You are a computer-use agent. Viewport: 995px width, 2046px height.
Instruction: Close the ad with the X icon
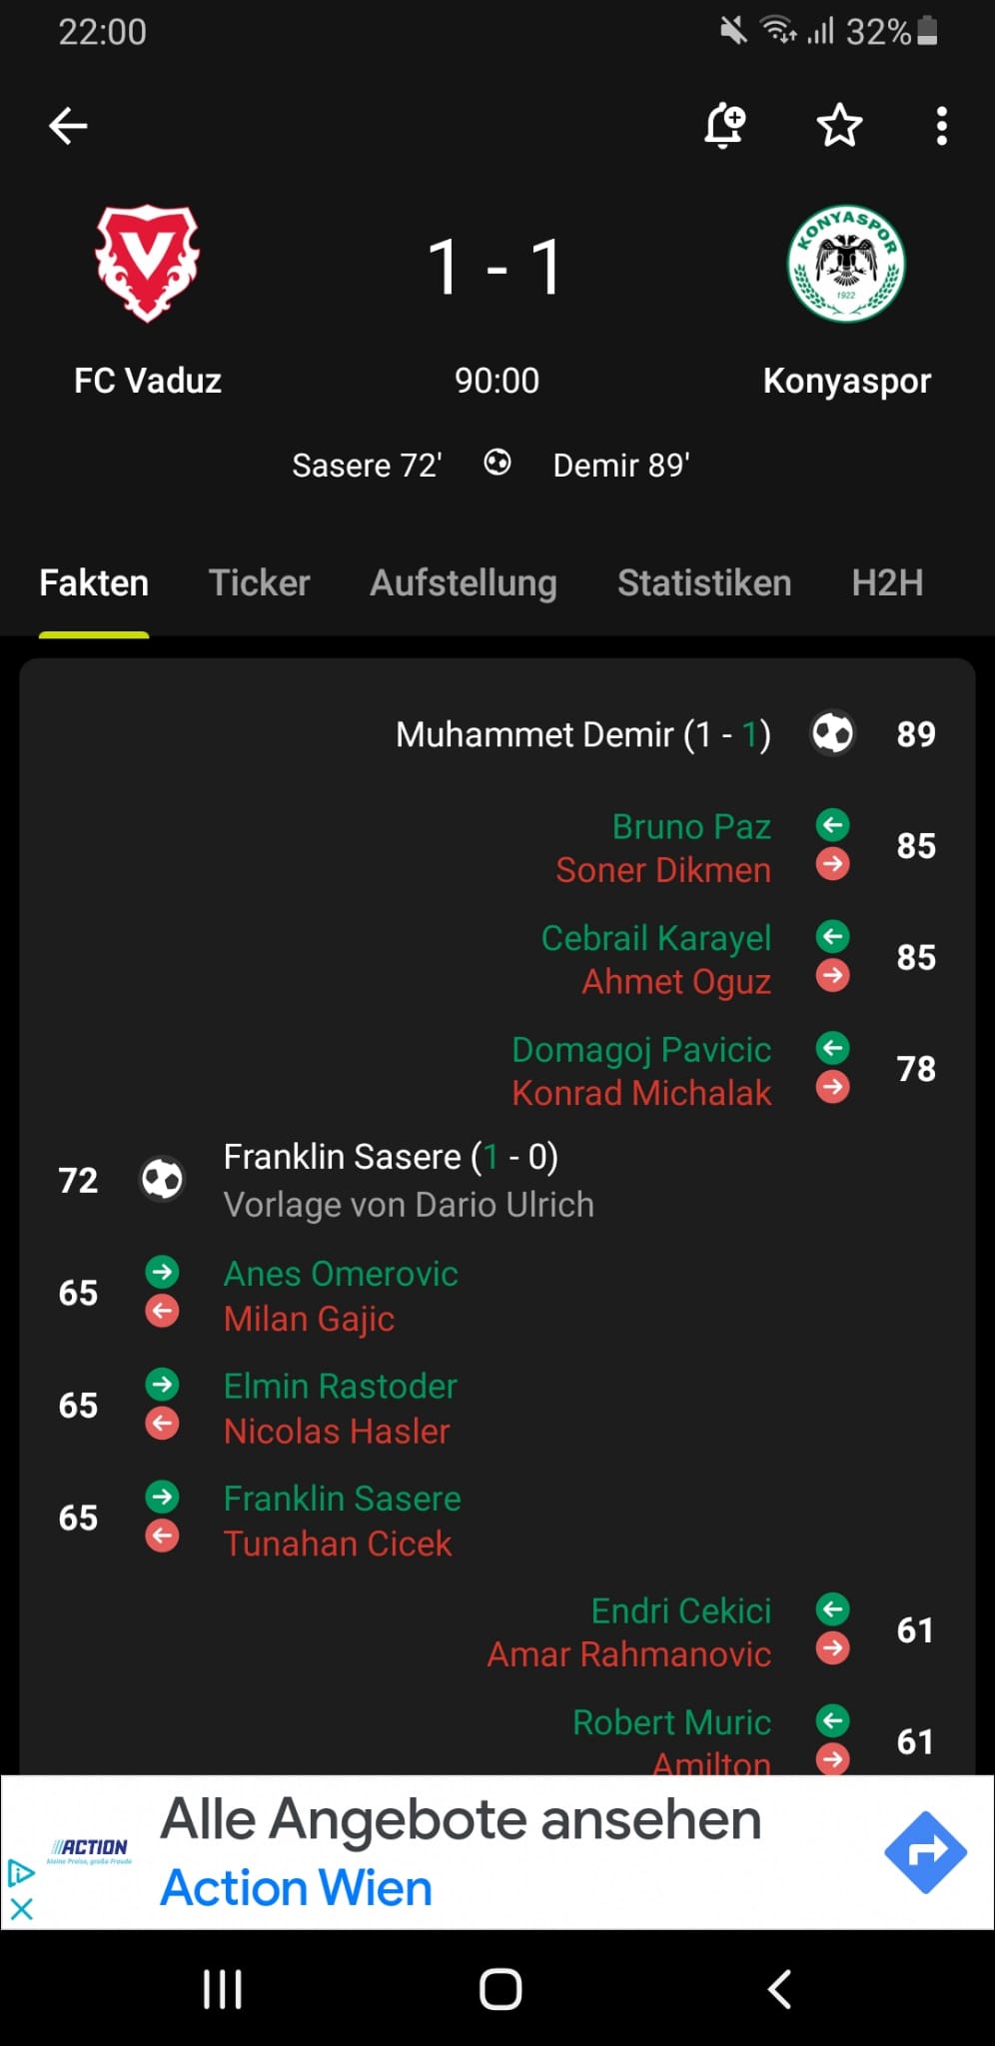point(21,1909)
